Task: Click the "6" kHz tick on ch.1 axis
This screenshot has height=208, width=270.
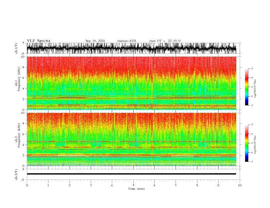Action: click(x=24, y=78)
